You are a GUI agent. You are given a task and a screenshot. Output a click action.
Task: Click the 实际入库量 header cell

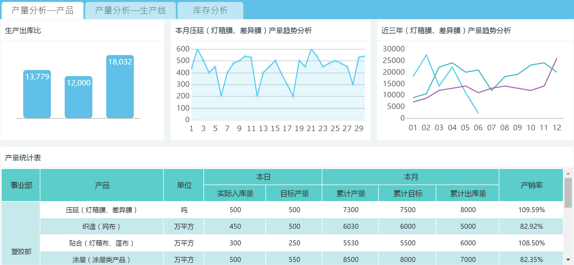pos(235,193)
